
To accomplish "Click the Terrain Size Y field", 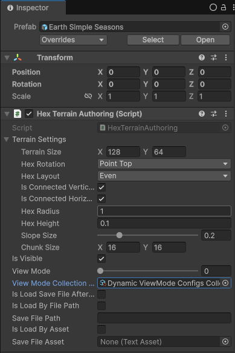I will [x=169, y=152].
